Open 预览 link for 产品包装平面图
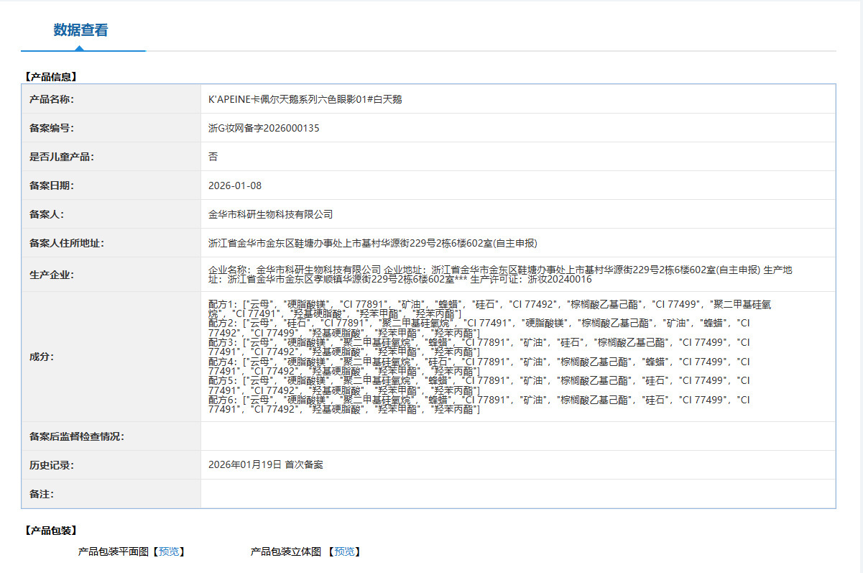This screenshot has height=573, width=863. 169,551
